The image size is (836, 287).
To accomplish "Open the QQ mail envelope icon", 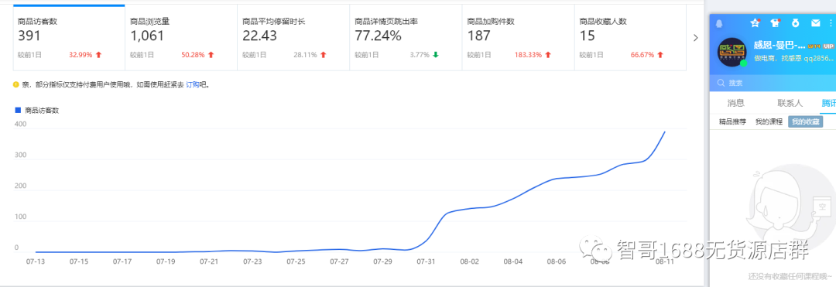I will coord(815,23).
